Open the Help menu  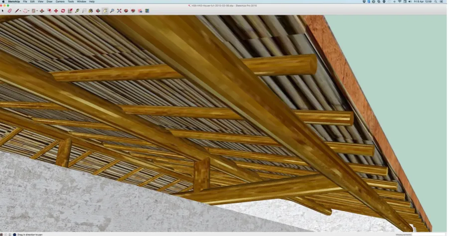tap(92, 1)
